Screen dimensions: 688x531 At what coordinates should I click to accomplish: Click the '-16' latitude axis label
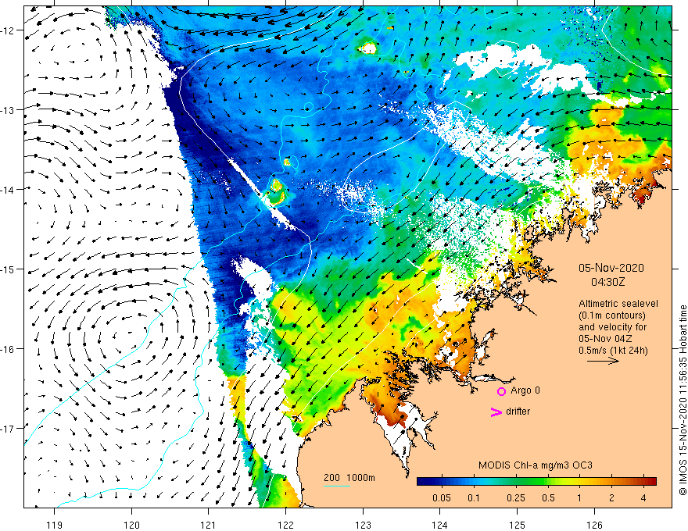point(8,349)
